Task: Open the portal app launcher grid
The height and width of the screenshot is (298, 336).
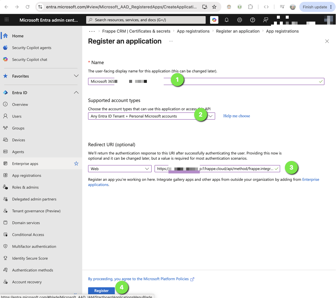Action: 7,20
